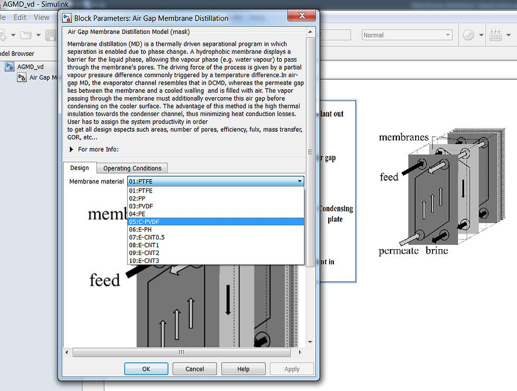Click the Block Parameters dialog title icon
This screenshot has height=391, width=517.
[x=68, y=18]
